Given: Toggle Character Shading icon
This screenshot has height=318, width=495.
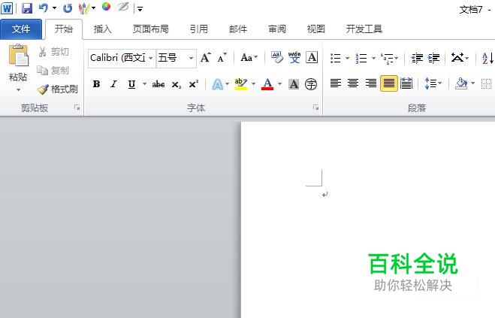Looking at the screenshot, I should click(294, 84).
